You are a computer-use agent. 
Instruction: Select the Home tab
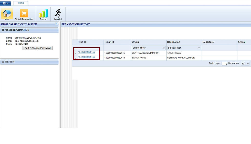(21, 3)
